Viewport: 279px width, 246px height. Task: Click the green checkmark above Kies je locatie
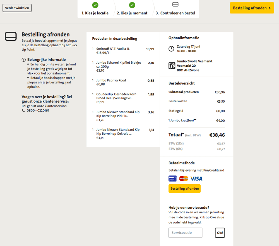point(95,5)
